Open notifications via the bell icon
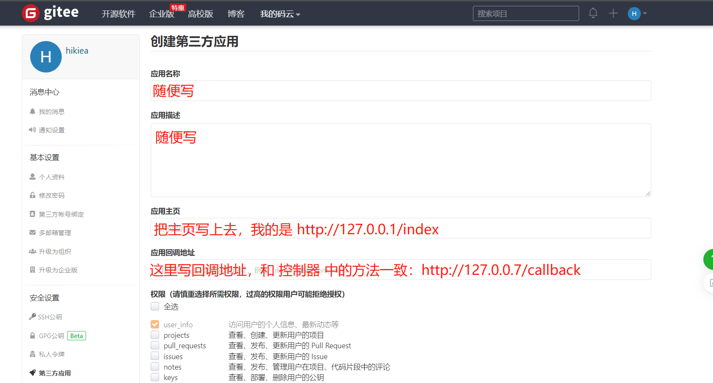Screen dimensions: 713x383 [593, 13]
